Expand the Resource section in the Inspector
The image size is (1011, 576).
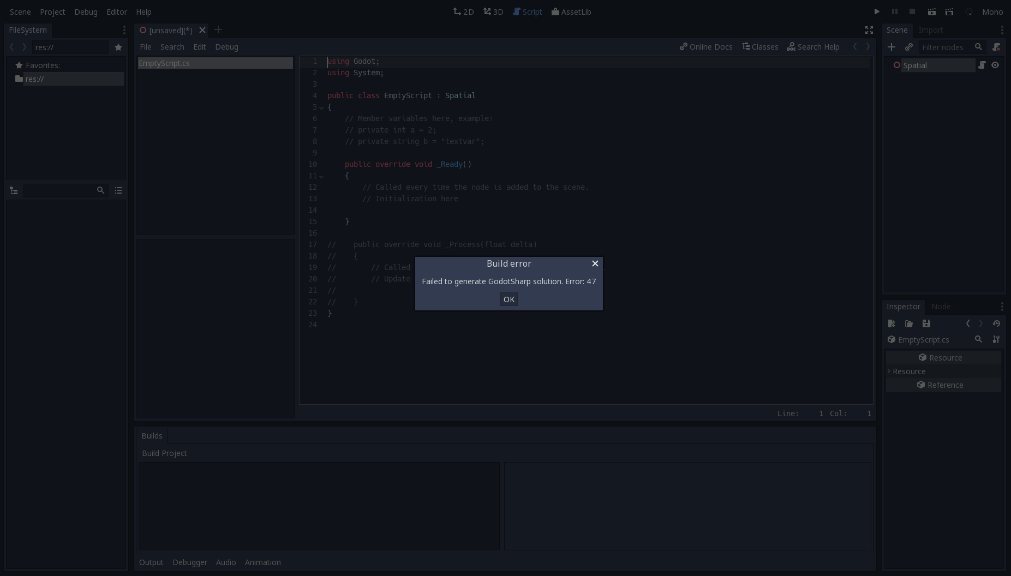889,371
